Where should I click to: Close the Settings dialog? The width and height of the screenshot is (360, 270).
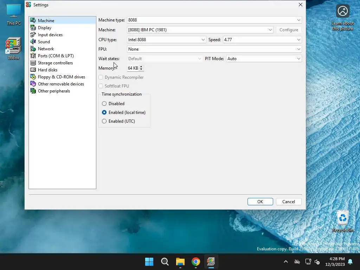click(300, 5)
